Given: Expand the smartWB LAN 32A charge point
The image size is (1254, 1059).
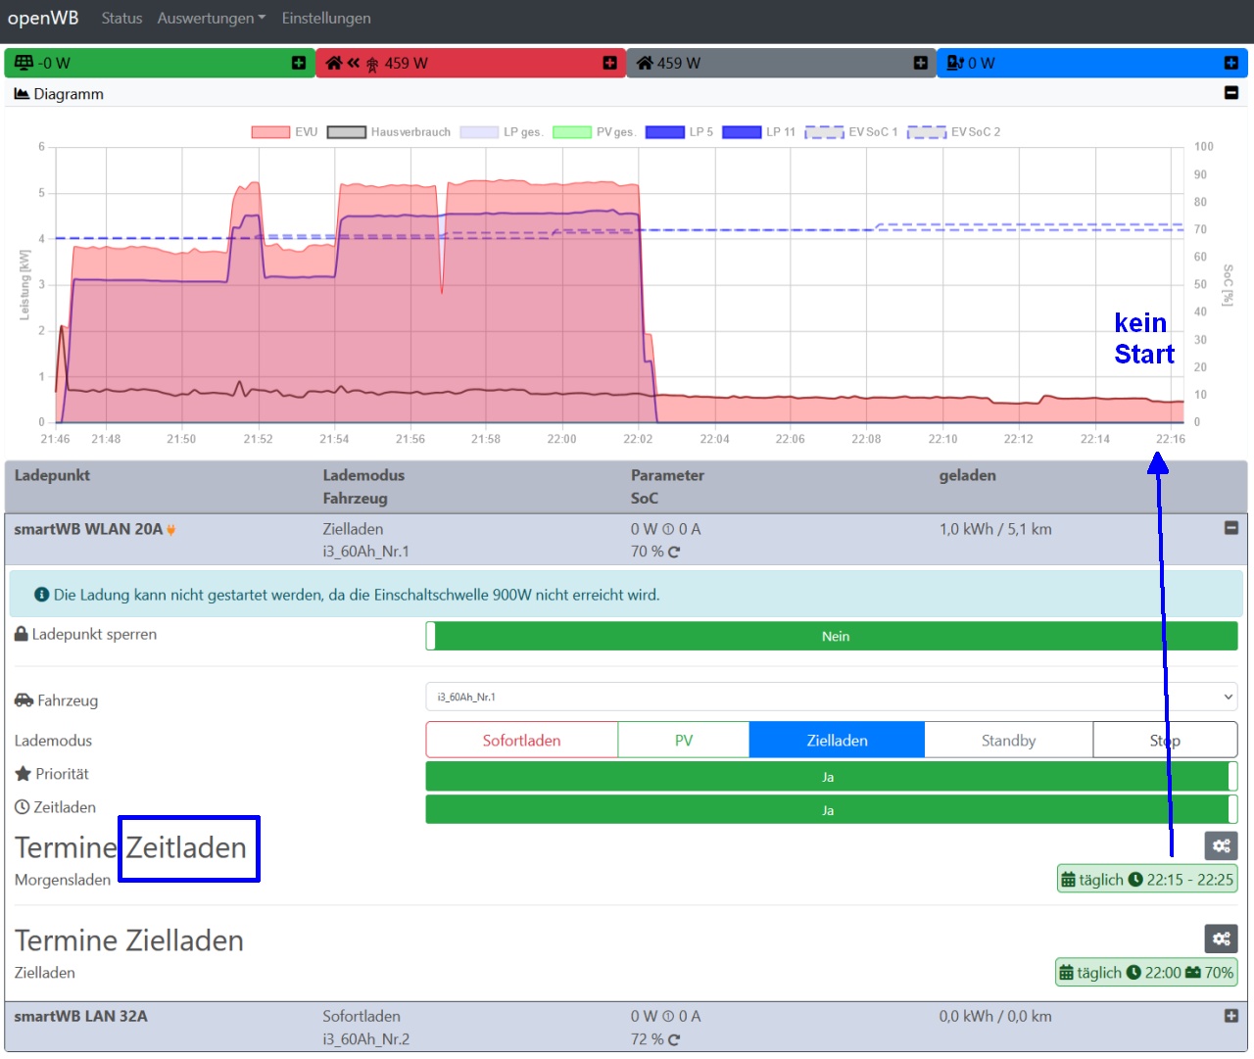Looking at the screenshot, I should pyautogui.click(x=1230, y=1016).
